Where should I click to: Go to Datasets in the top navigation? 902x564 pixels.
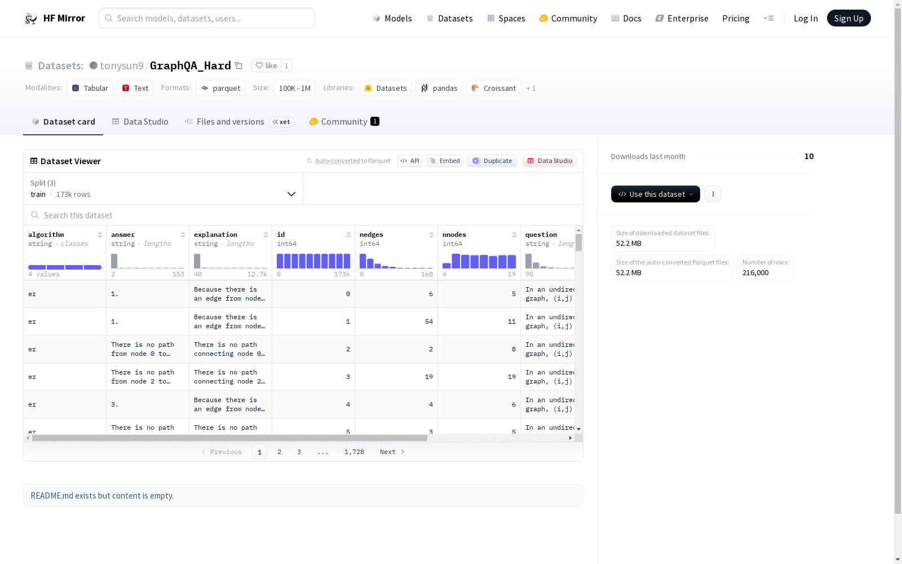coord(449,19)
